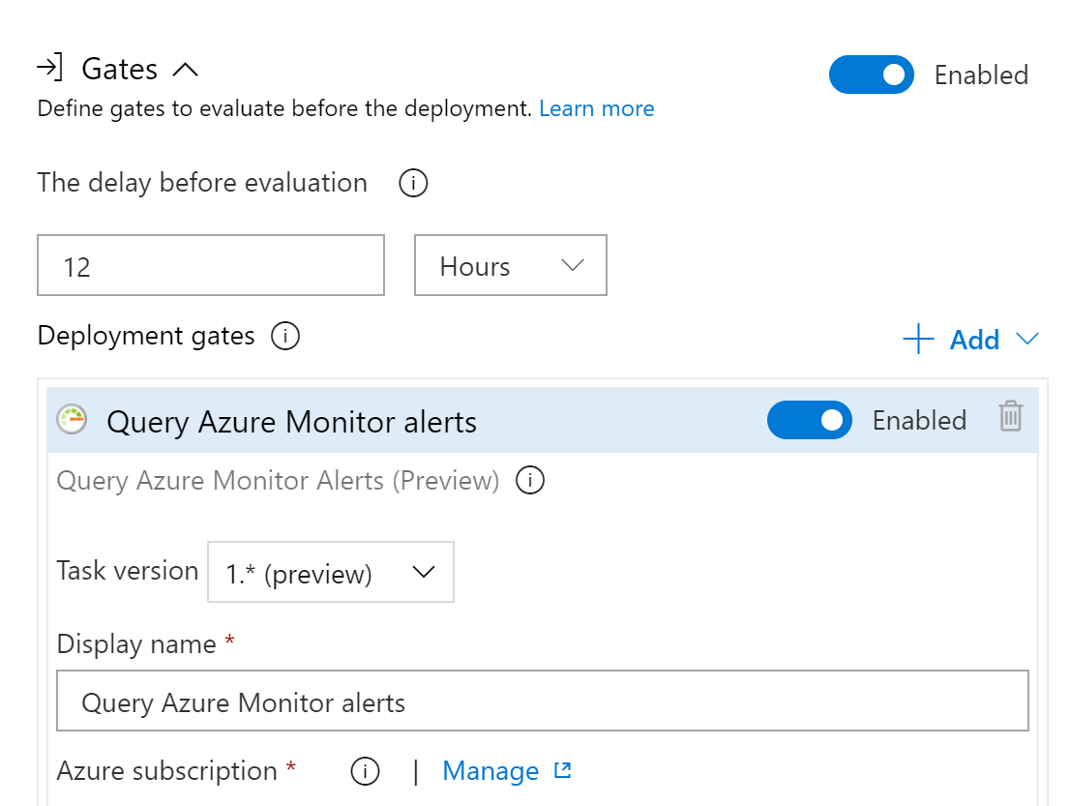Open the Hours unit dropdown
Screen dimensions: 1071x806
coord(510,266)
